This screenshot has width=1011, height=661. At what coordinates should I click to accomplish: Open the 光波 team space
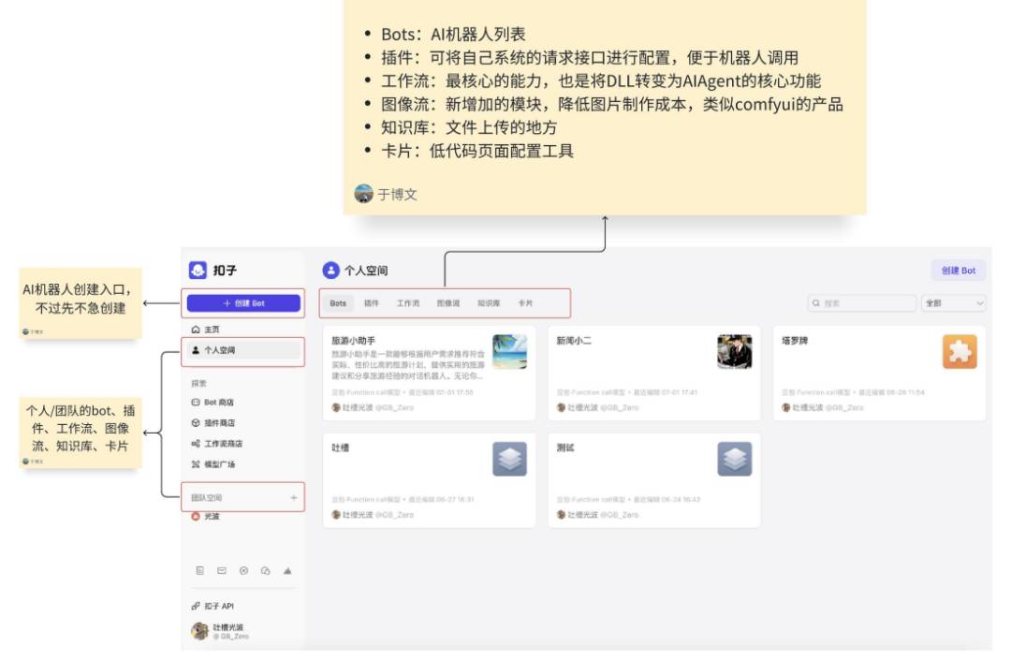206,517
